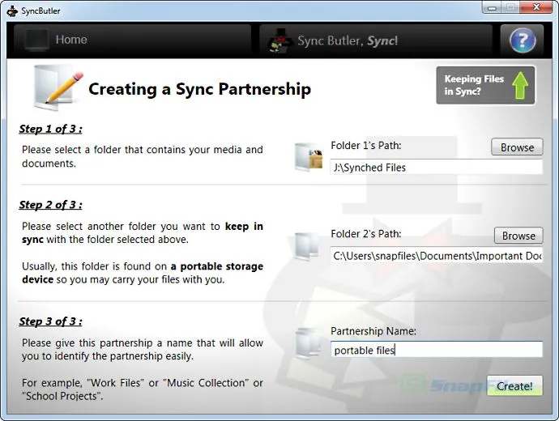Image resolution: width=559 pixels, height=421 pixels.
Task: Click the Partnership Name label
Action: [x=373, y=331]
